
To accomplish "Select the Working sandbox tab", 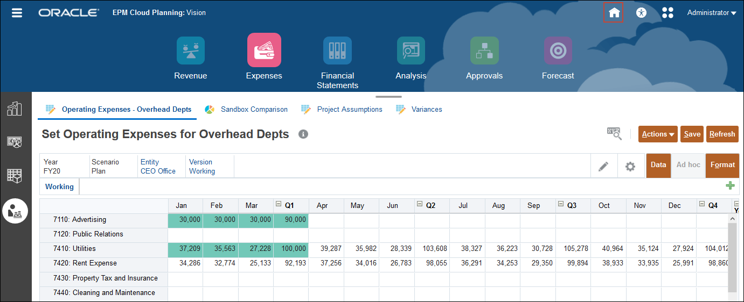I will click(59, 186).
